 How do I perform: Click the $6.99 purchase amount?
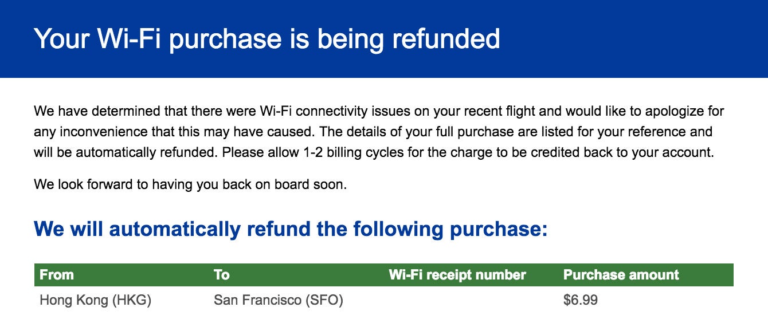tap(581, 300)
